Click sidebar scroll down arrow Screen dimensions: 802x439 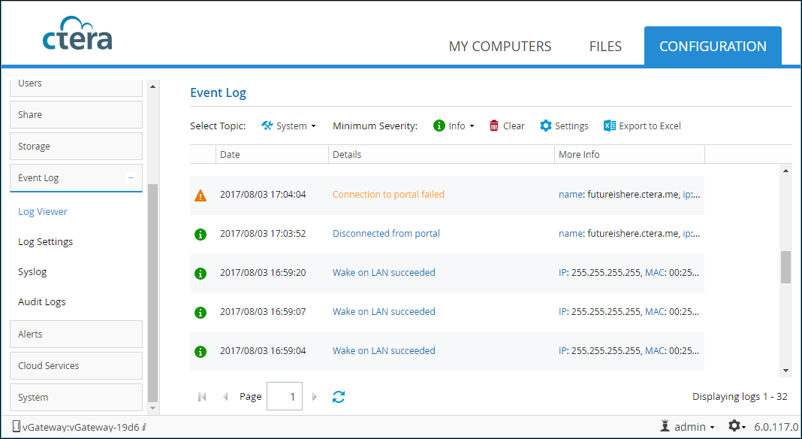pos(152,408)
